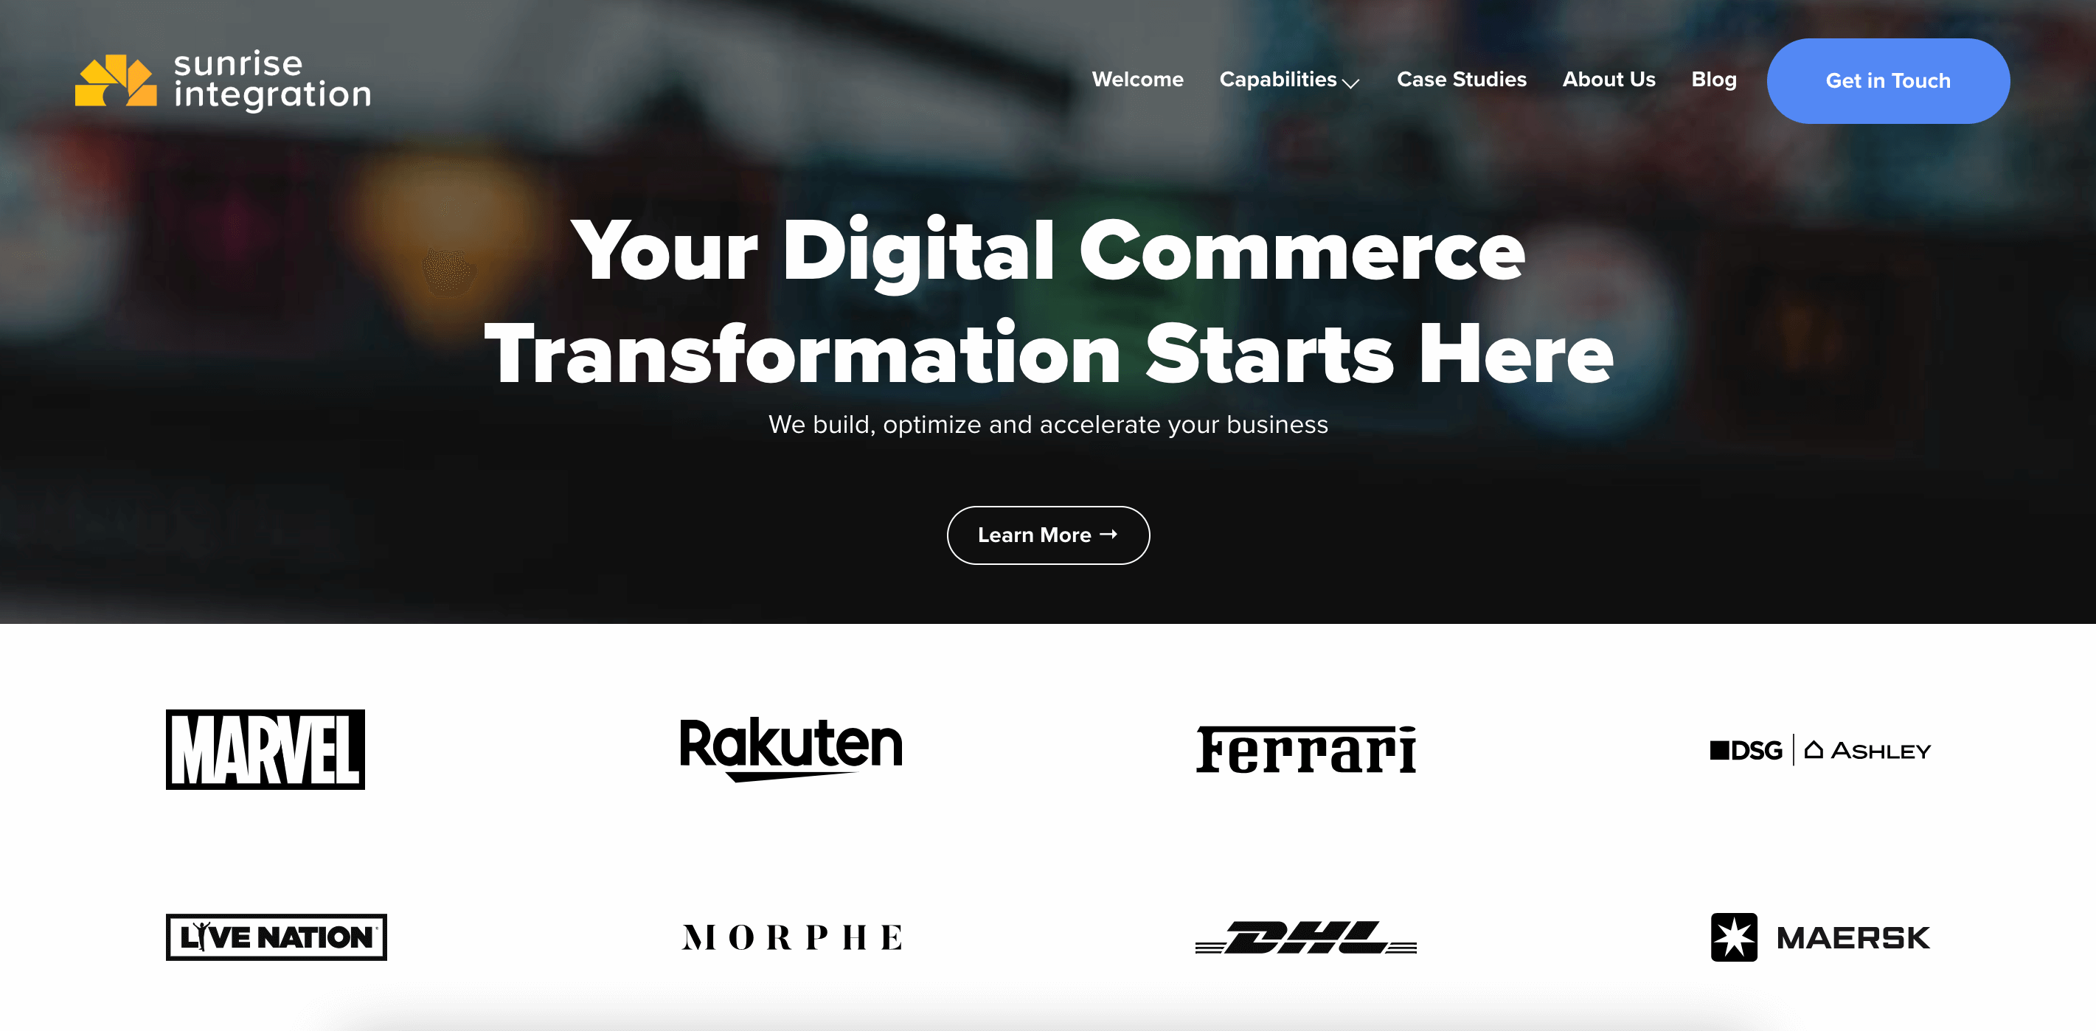
Task: Click the Live Nation logo icon
Action: pos(277,934)
